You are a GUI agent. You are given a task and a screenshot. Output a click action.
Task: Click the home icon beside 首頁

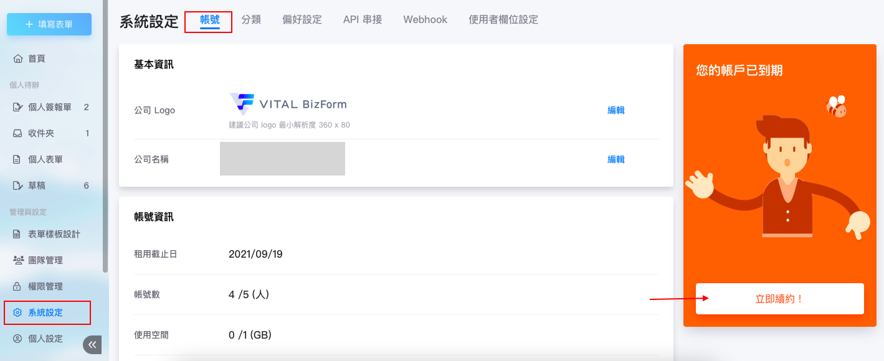tap(18, 59)
